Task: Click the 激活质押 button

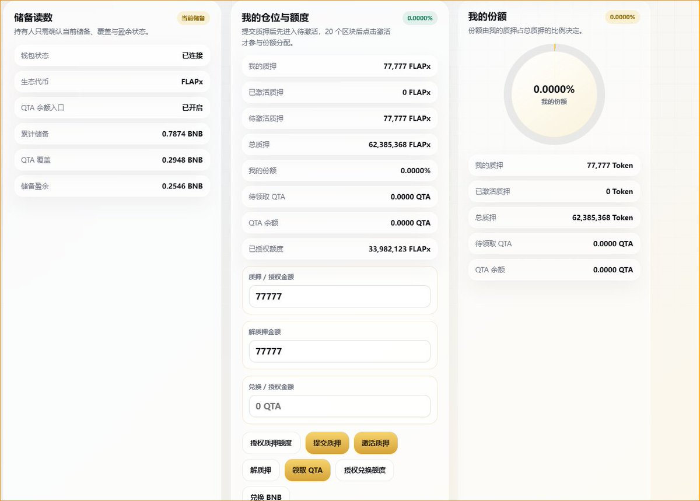Action: 376,443
